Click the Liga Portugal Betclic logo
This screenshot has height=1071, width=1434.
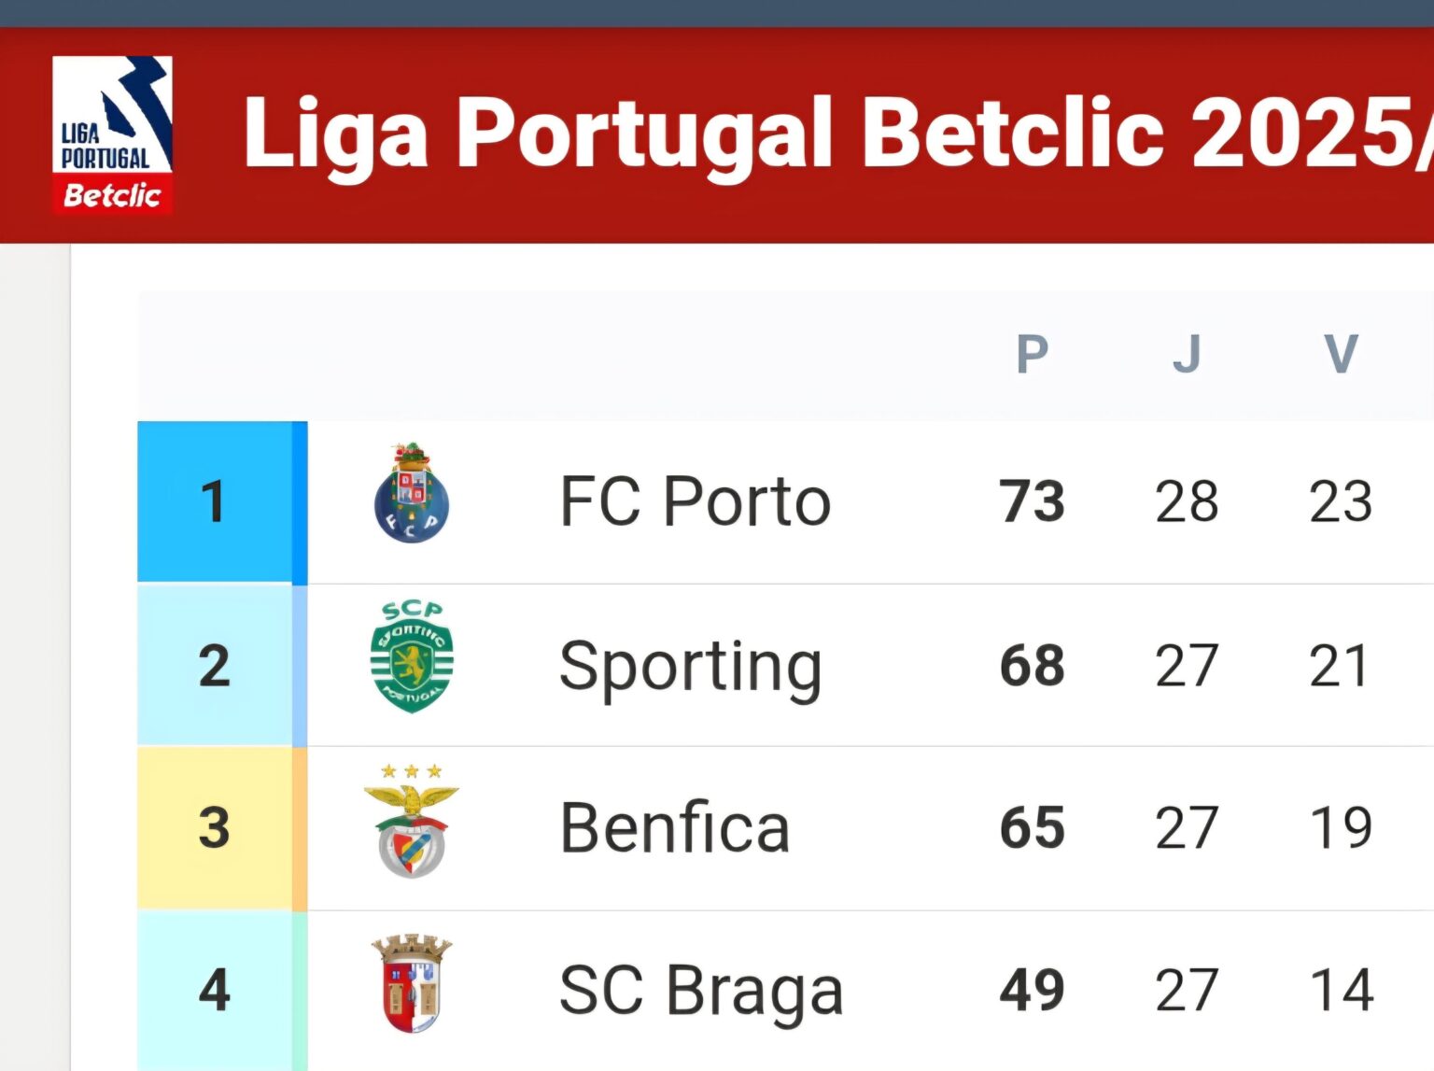[x=112, y=134]
